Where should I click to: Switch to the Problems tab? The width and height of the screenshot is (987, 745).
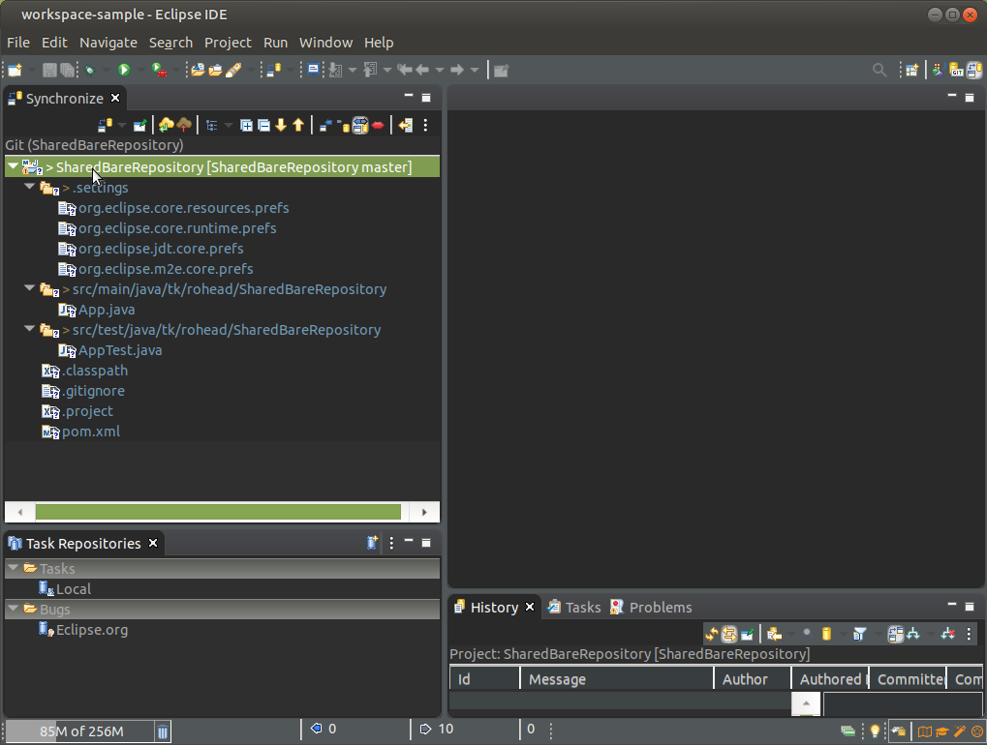[660, 608]
